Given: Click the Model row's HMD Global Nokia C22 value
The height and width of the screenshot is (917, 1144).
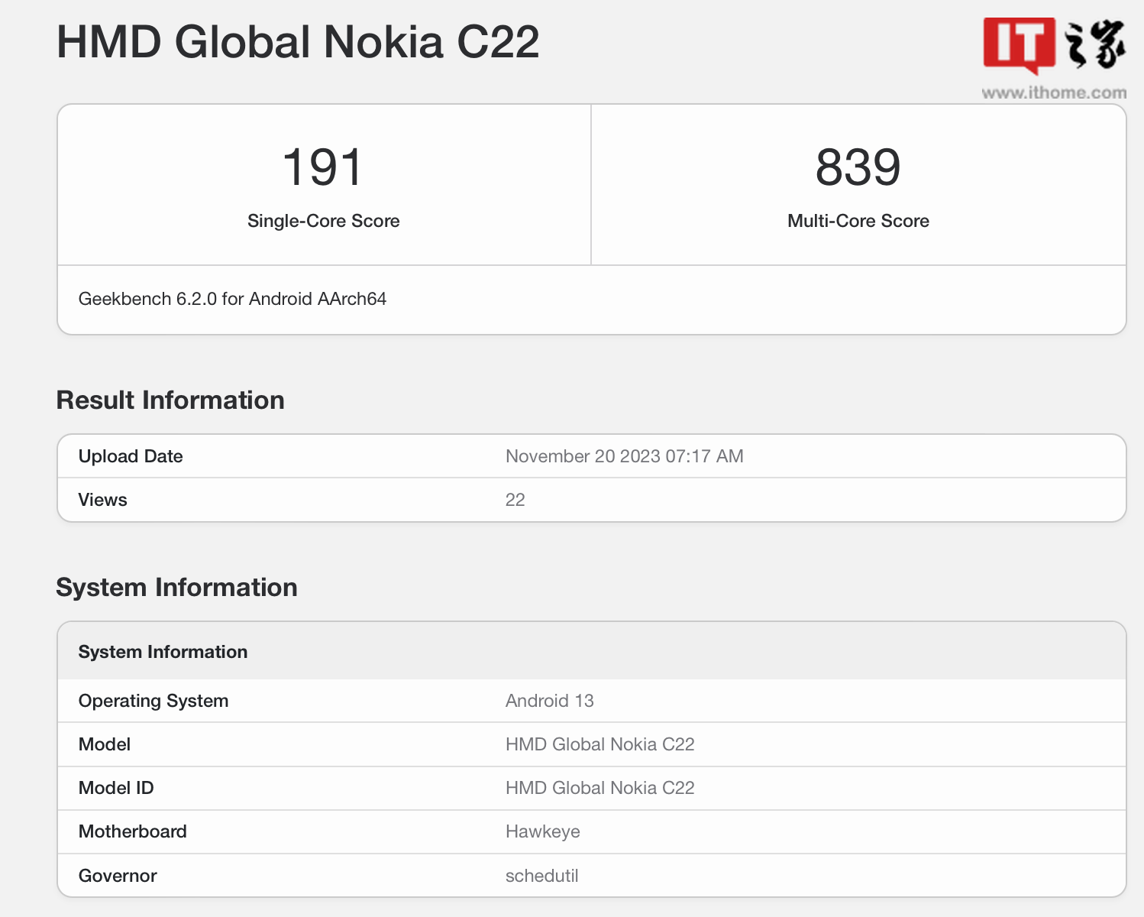Looking at the screenshot, I should coord(599,744).
